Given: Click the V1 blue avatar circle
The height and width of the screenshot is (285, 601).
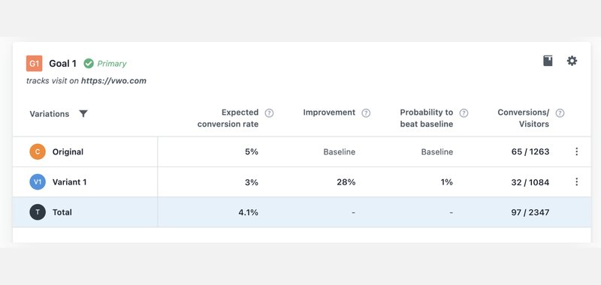Looking at the screenshot, I should [38, 182].
